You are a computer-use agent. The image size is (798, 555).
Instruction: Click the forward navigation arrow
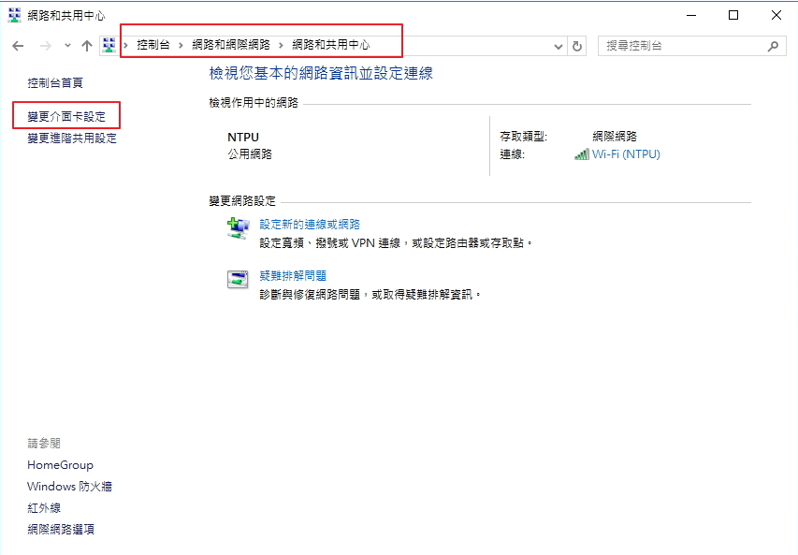pos(46,46)
